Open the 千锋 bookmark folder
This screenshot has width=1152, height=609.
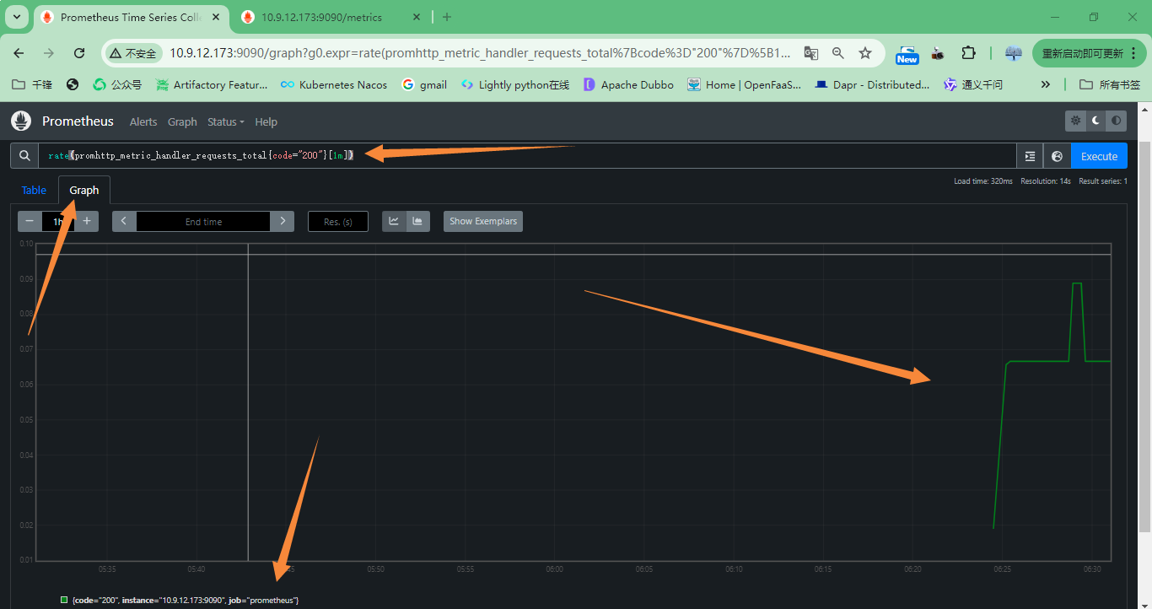pyautogui.click(x=33, y=84)
